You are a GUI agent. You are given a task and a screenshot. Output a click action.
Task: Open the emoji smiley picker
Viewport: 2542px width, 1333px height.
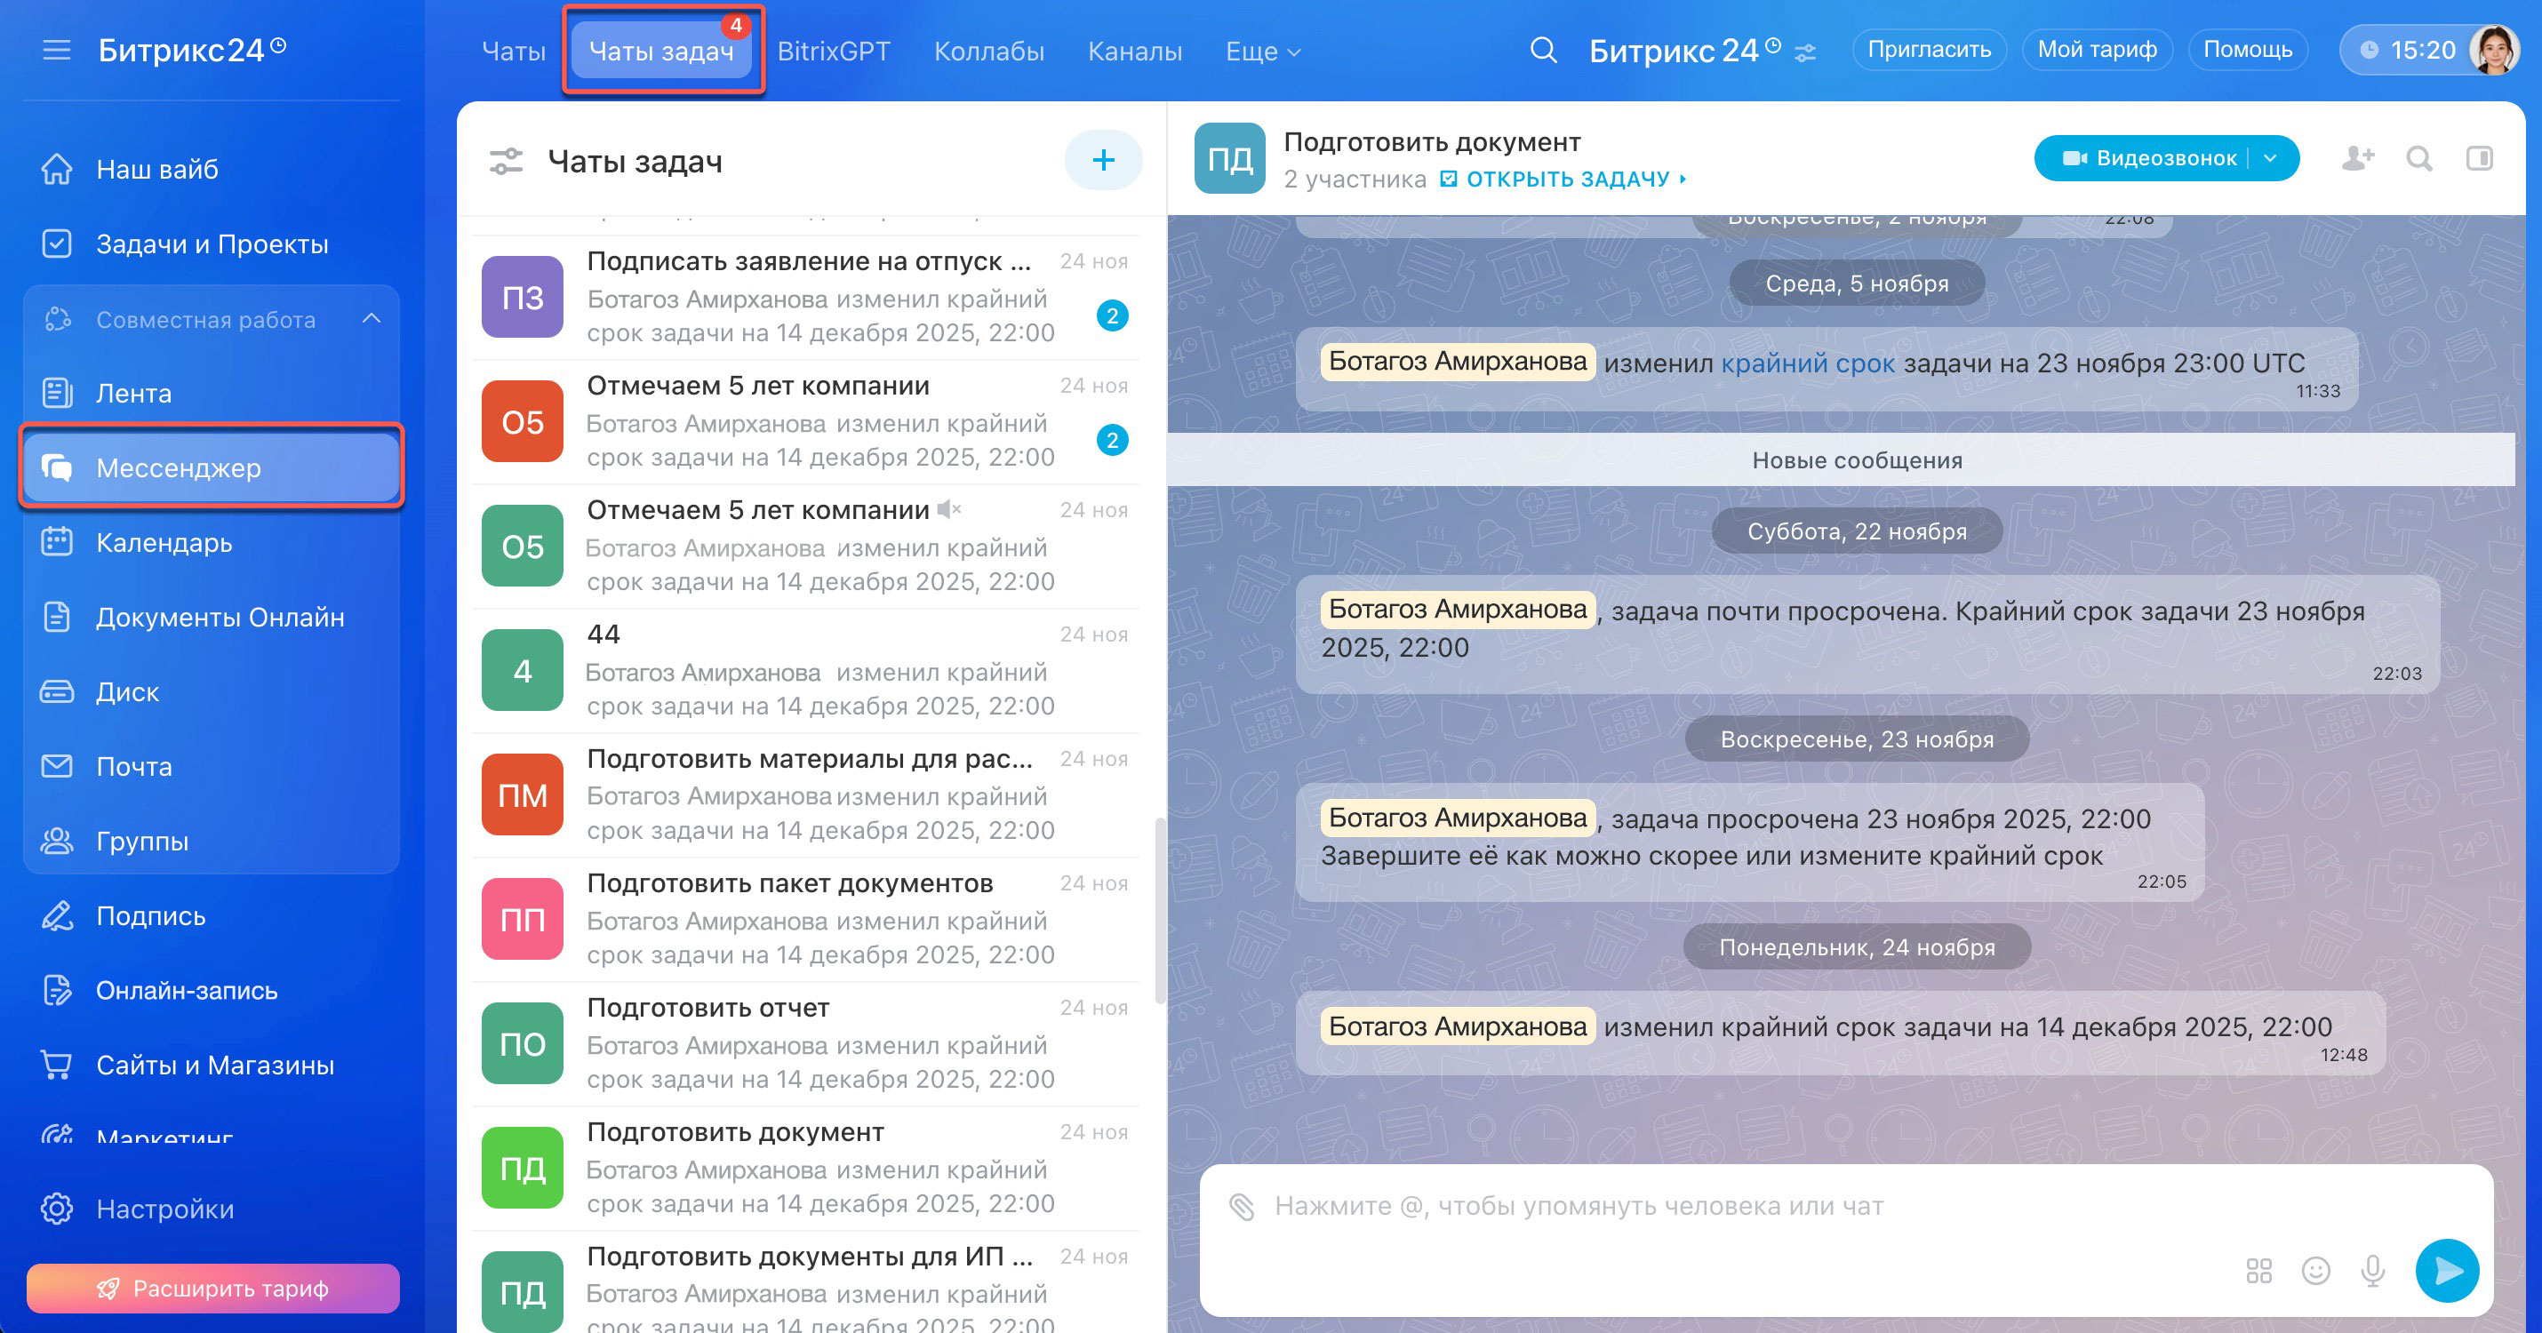pyautogui.click(x=2315, y=1271)
